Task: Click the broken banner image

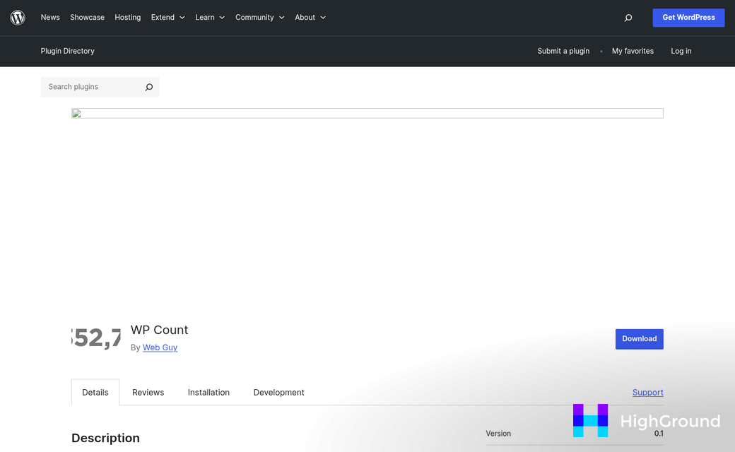Action: click(367, 113)
